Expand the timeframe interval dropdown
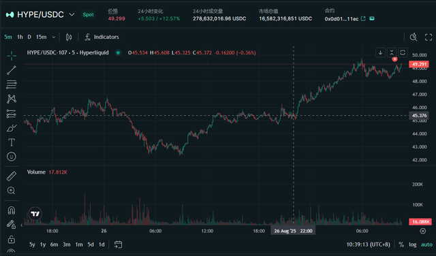 click(54, 37)
